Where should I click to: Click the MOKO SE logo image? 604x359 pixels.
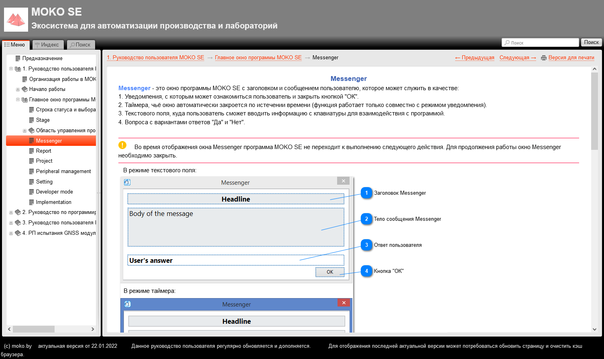click(x=16, y=20)
